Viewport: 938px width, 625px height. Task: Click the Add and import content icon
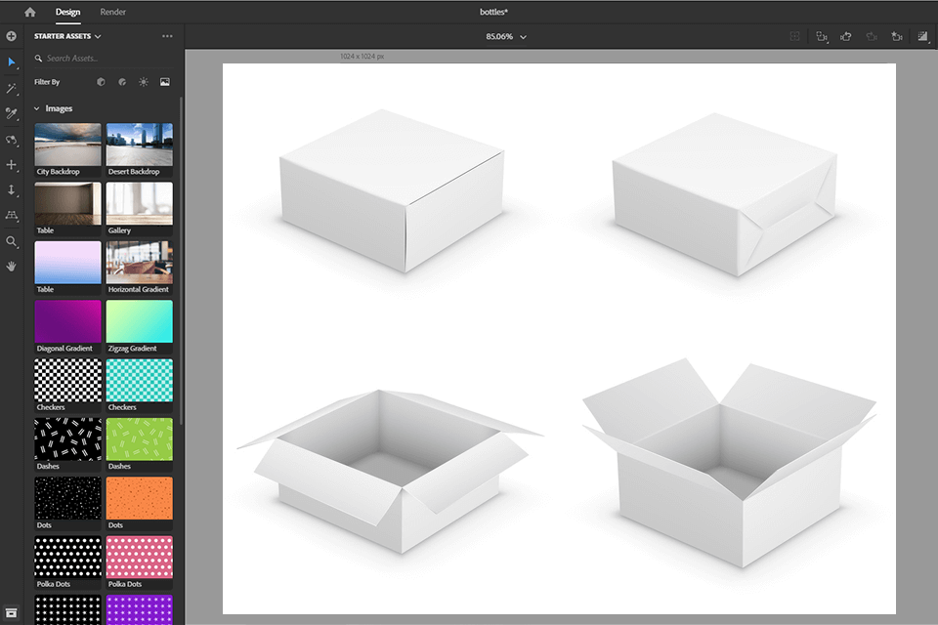(12, 36)
